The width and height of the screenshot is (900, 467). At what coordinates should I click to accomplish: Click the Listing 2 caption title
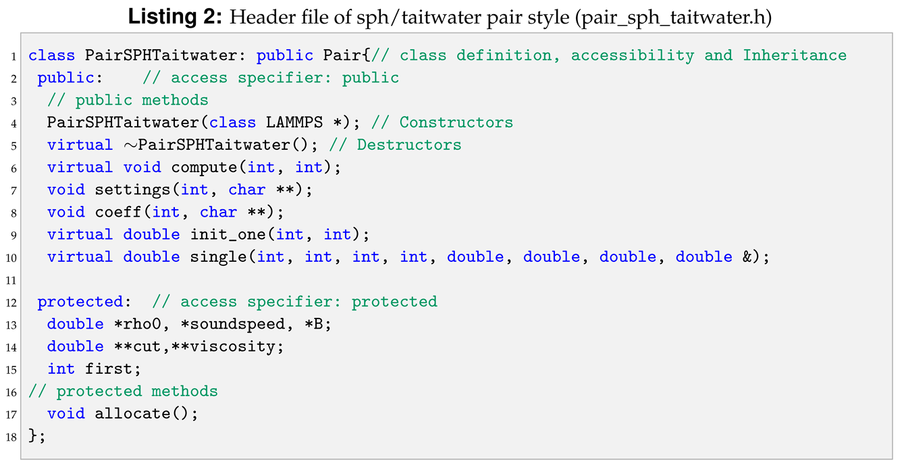tap(450, 16)
